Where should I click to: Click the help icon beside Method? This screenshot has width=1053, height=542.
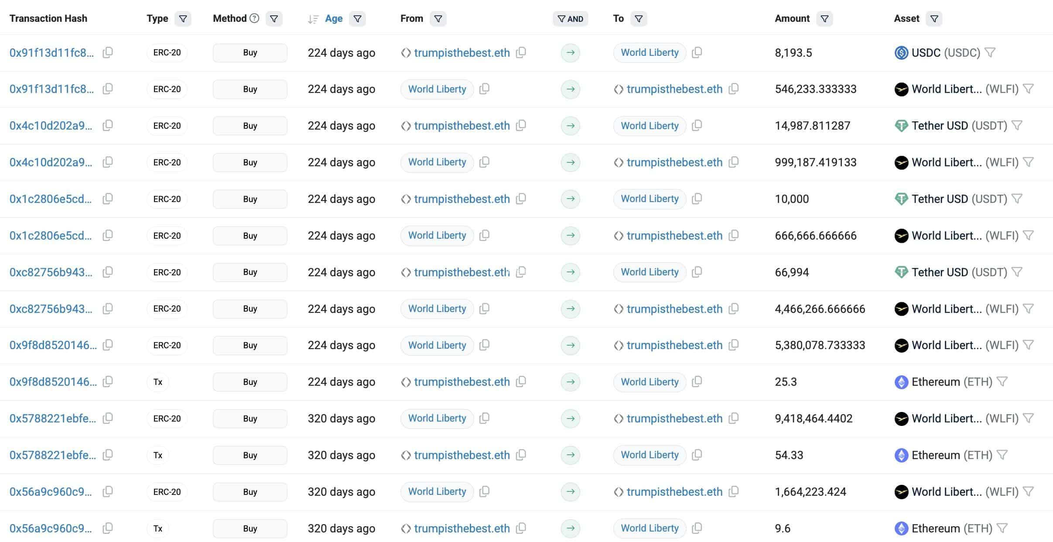tap(254, 18)
